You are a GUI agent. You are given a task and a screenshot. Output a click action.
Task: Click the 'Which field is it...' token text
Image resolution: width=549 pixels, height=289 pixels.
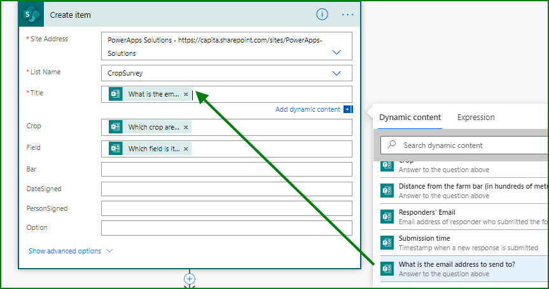pos(154,149)
